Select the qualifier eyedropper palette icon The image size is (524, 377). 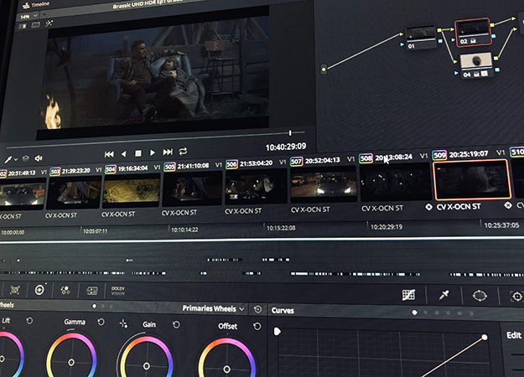[x=443, y=295]
